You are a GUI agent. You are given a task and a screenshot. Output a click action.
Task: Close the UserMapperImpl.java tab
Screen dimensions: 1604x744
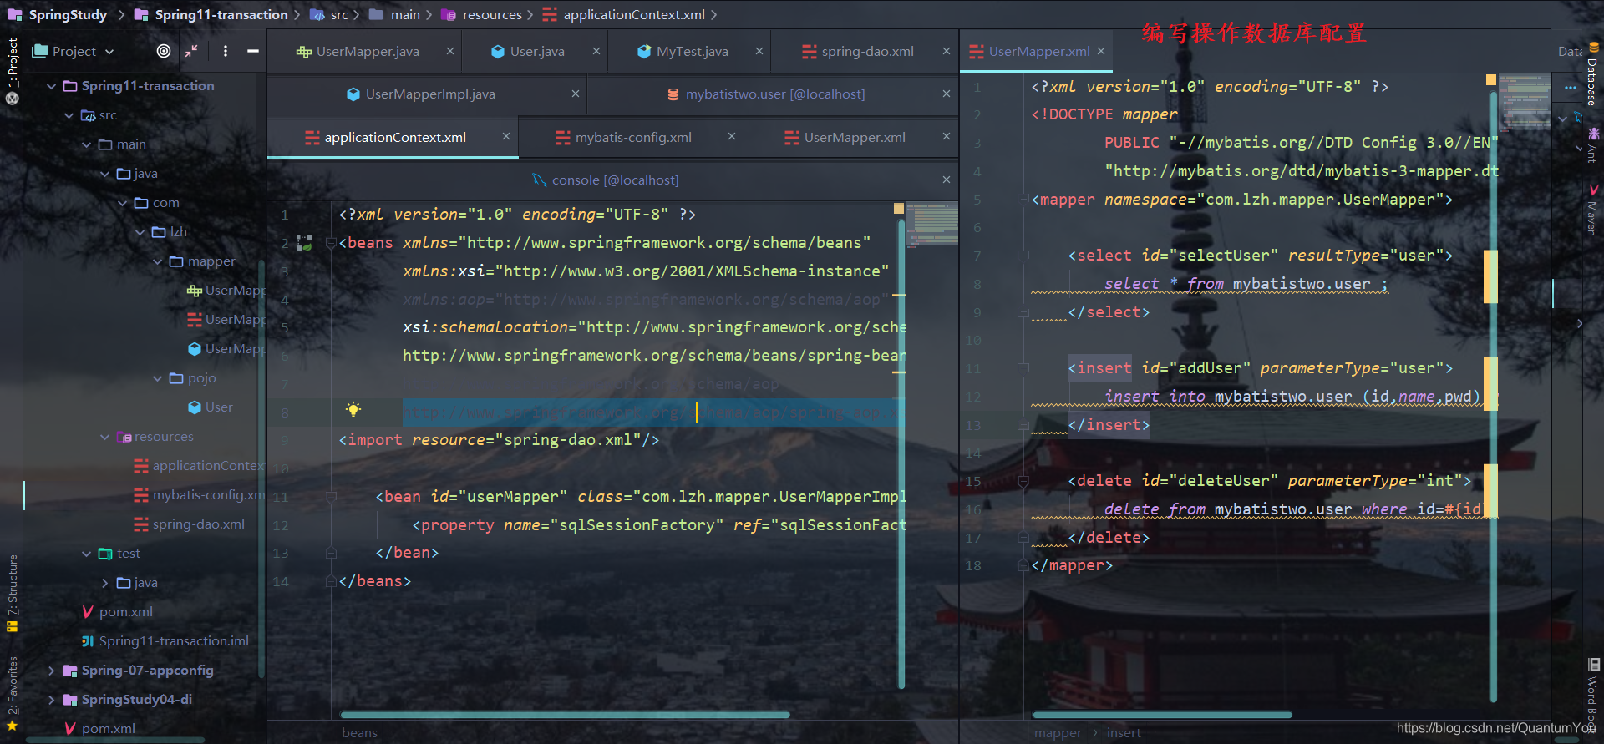tap(576, 94)
